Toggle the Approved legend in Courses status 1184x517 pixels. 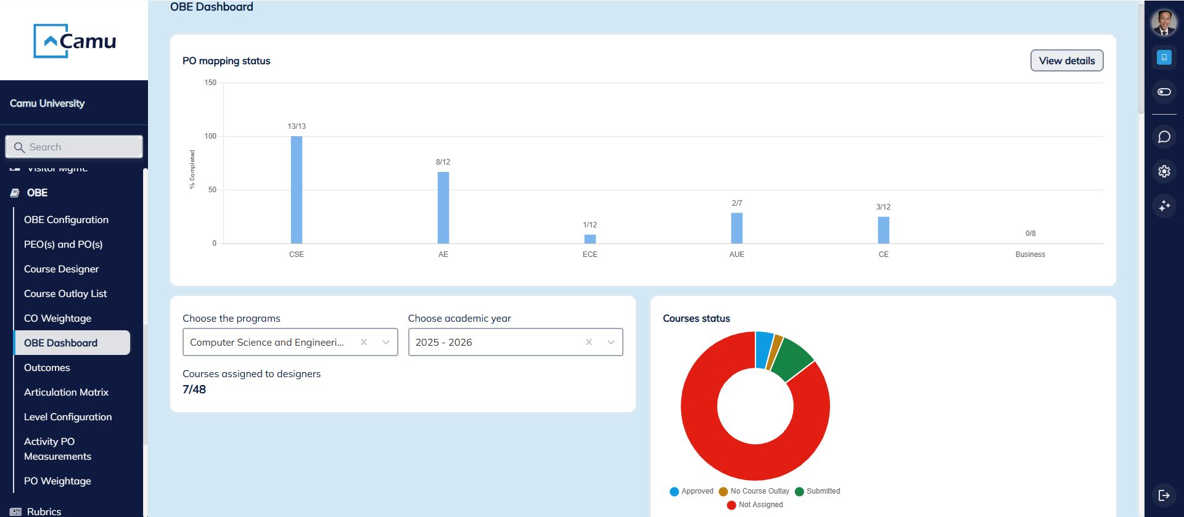click(691, 491)
